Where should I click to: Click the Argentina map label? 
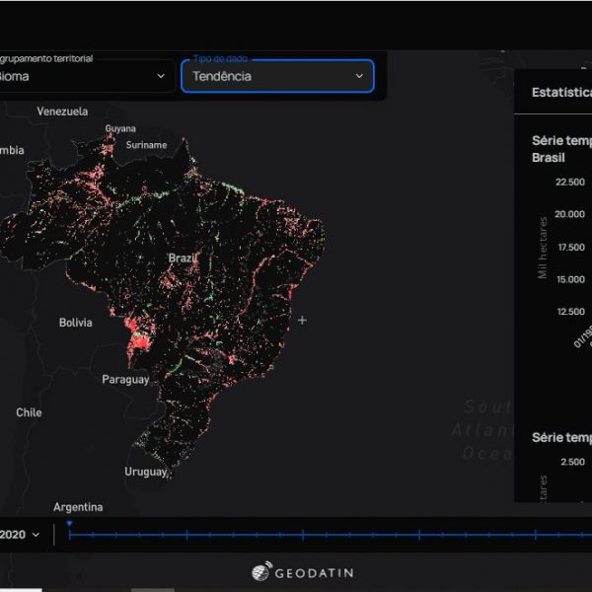(78, 507)
